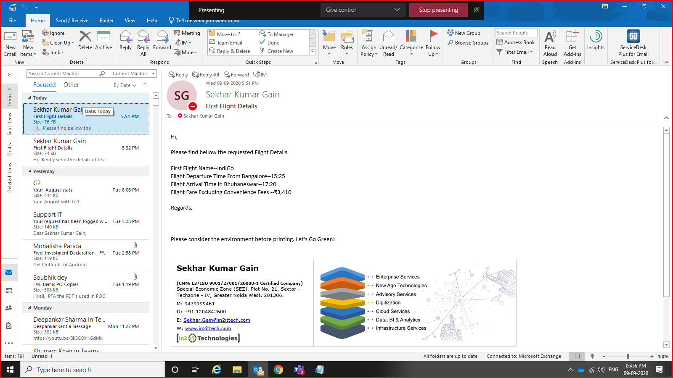Image resolution: width=673 pixels, height=378 pixels.
Task: Open the Help ribbon tab
Action: click(152, 20)
